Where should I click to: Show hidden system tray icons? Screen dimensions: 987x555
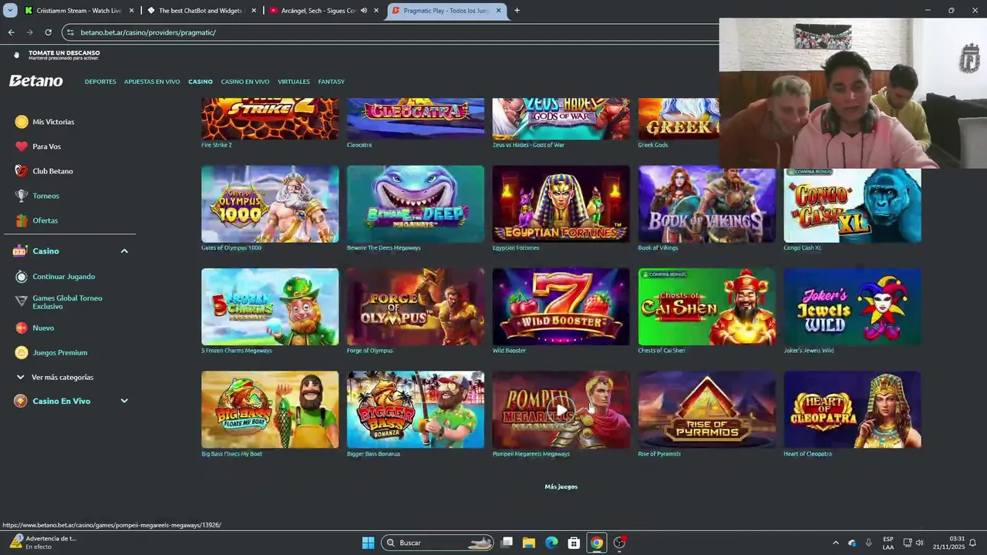coord(836,543)
